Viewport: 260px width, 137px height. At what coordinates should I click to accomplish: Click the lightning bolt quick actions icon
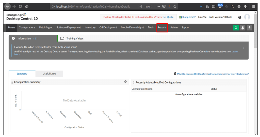point(249,28)
